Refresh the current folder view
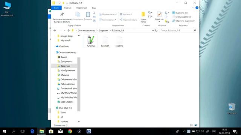241x135 pixels. pyautogui.click(x=156, y=30)
